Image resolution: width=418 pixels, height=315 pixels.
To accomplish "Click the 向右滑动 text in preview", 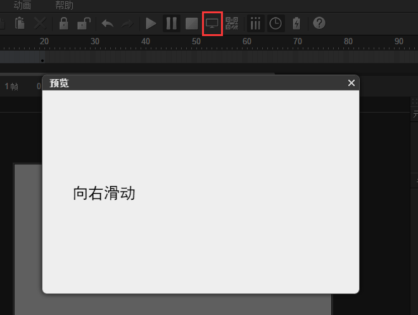I will [x=104, y=194].
